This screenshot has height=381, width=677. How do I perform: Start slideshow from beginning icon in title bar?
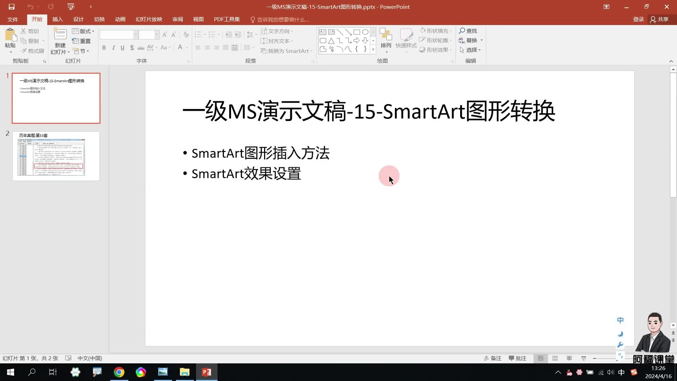(71, 7)
